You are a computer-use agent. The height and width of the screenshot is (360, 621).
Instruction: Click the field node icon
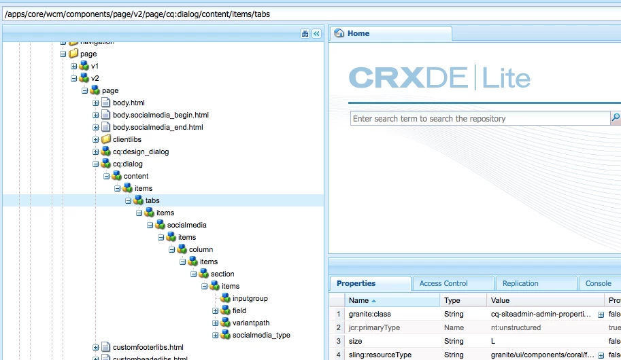click(x=225, y=310)
